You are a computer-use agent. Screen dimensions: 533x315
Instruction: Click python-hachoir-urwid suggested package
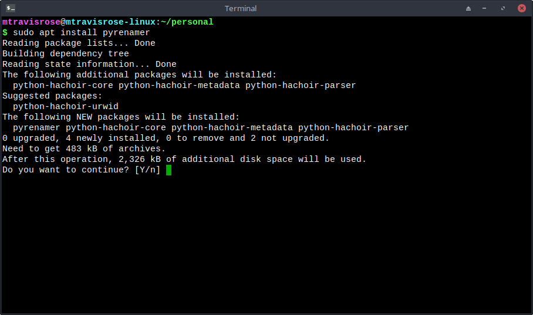pos(66,106)
